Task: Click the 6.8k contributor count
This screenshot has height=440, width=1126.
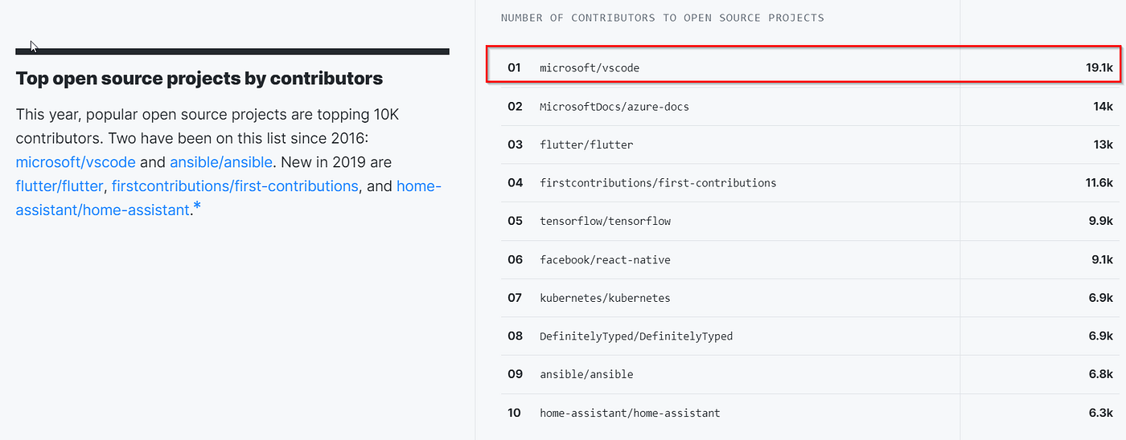Action: pyautogui.click(x=1101, y=375)
